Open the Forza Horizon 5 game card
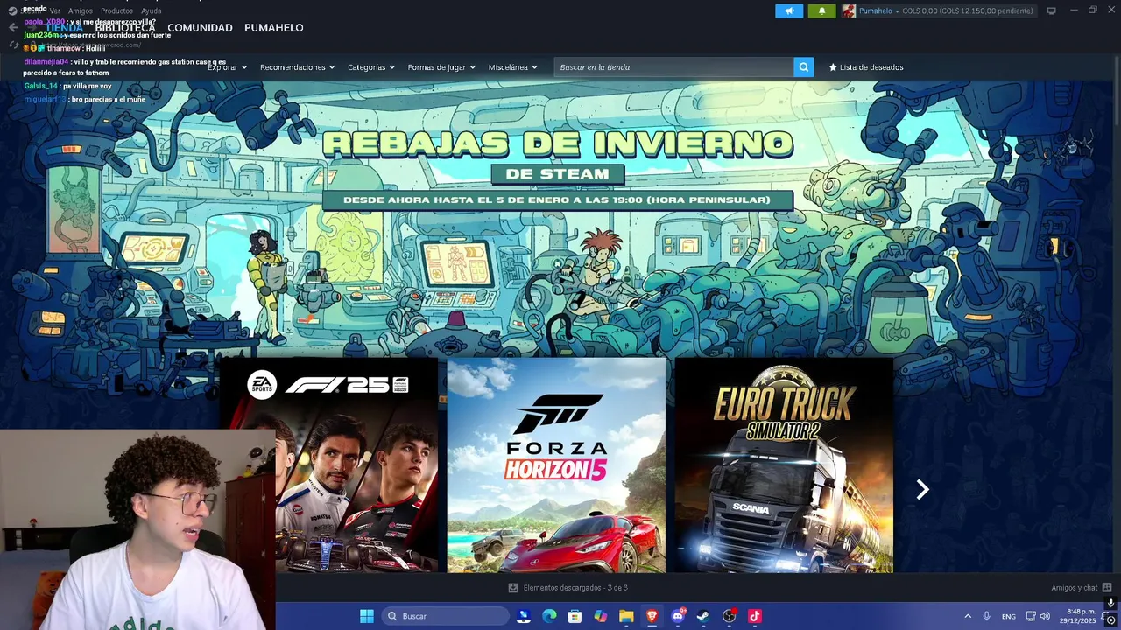Viewport: 1121px width, 630px height. [556, 465]
